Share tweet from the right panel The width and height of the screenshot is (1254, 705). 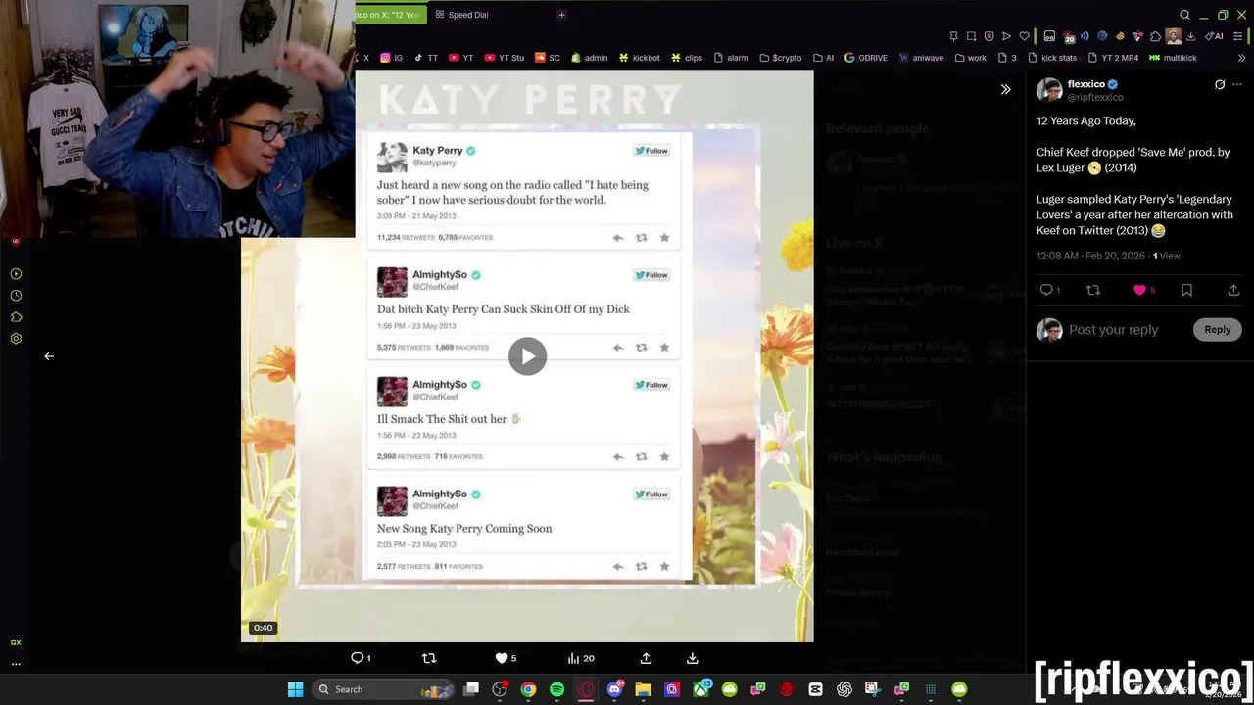click(1233, 290)
